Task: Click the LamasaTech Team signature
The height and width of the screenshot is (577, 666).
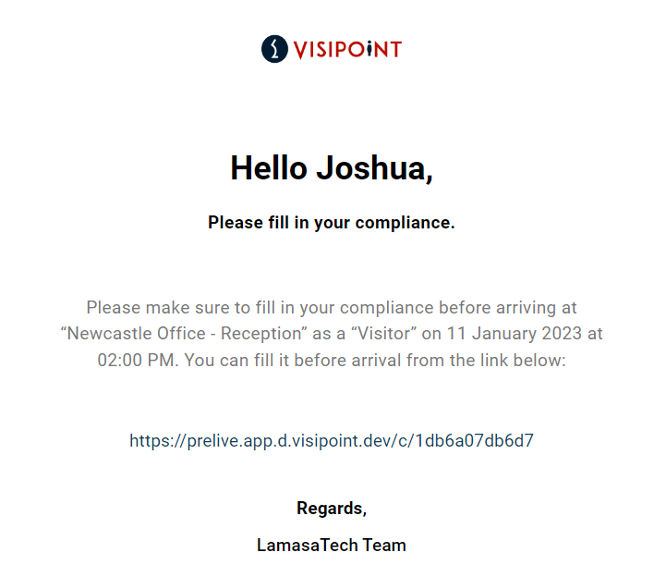Action: click(x=332, y=546)
